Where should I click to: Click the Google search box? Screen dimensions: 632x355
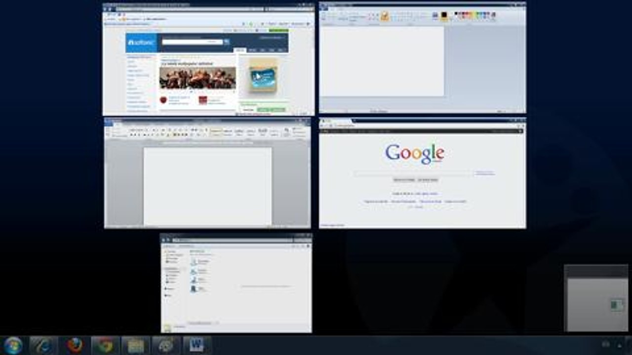point(413,173)
